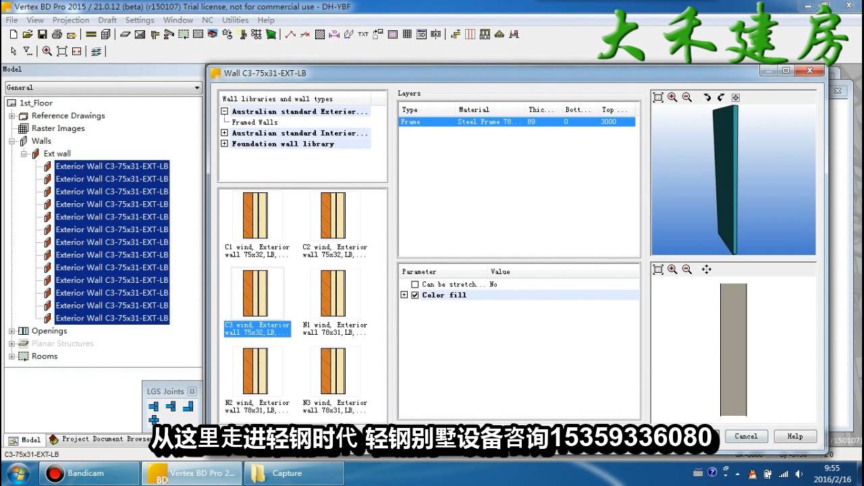864x486 pixels.
Task: Click the layers icon in second toolbar row
Action: tap(97, 51)
